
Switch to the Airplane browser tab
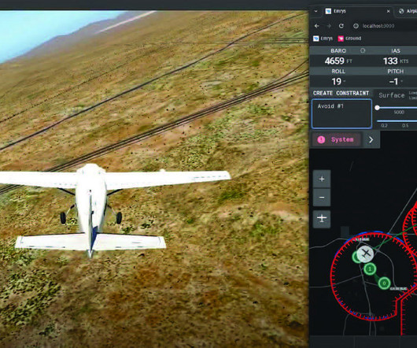pyautogui.click(x=408, y=11)
